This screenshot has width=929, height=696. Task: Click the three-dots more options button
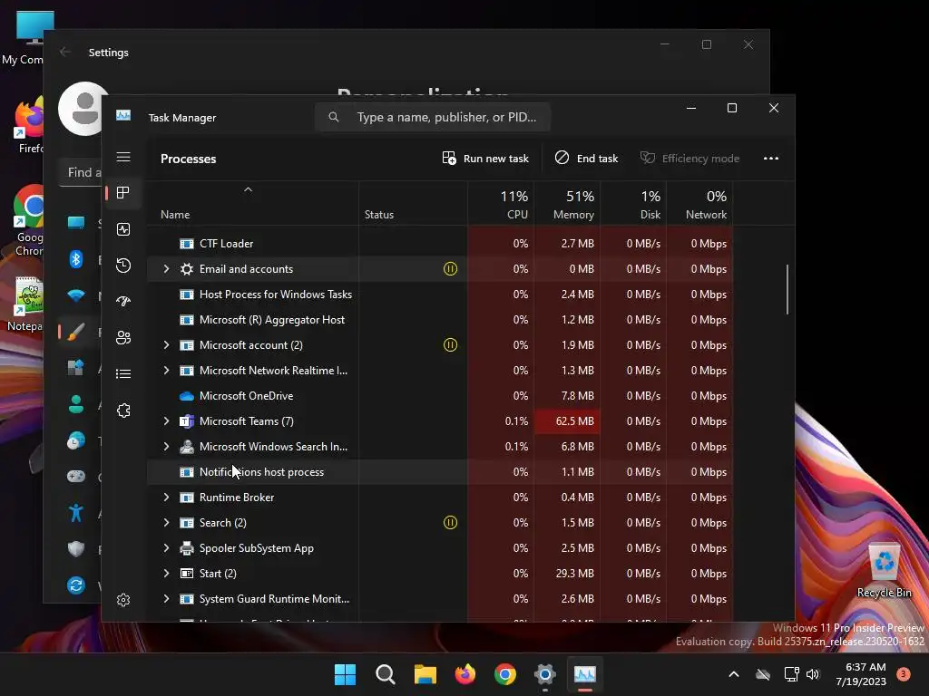pyautogui.click(x=771, y=158)
